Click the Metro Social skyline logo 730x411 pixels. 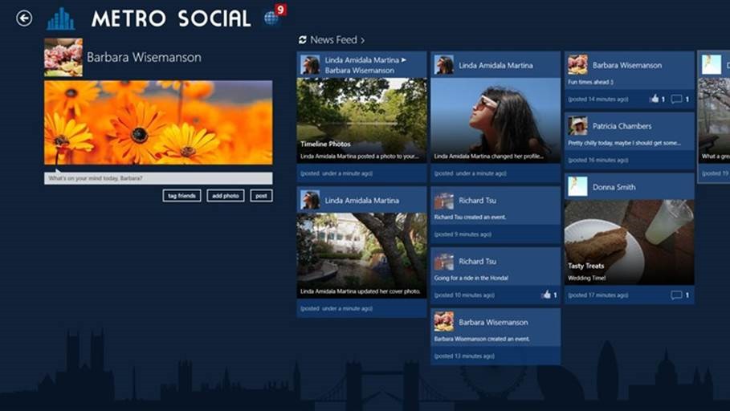[x=60, y=18]
